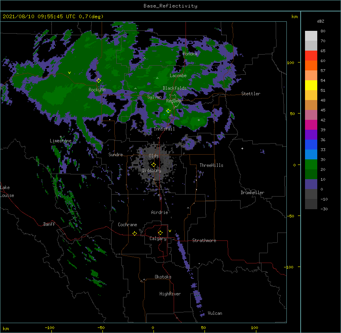This screenshot has height=333, width=341.
Task: Click the Strathmore label
Action: 204,240
